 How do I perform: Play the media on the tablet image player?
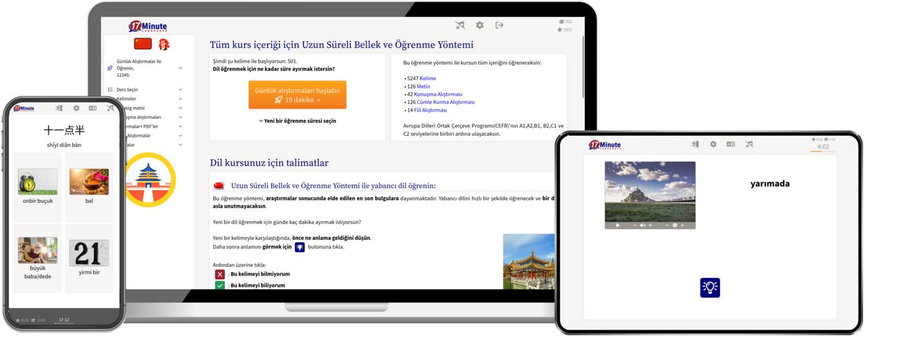618,225
